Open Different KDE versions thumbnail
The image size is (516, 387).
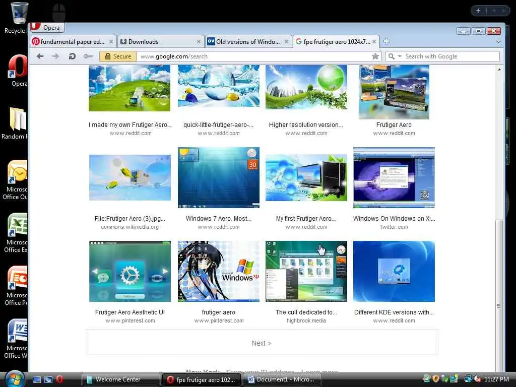click(394, 271)
